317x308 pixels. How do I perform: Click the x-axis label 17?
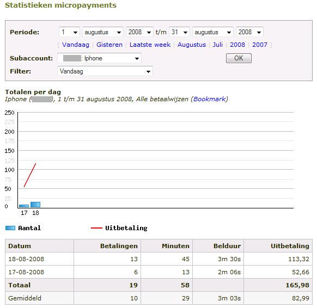coord(24,213)
